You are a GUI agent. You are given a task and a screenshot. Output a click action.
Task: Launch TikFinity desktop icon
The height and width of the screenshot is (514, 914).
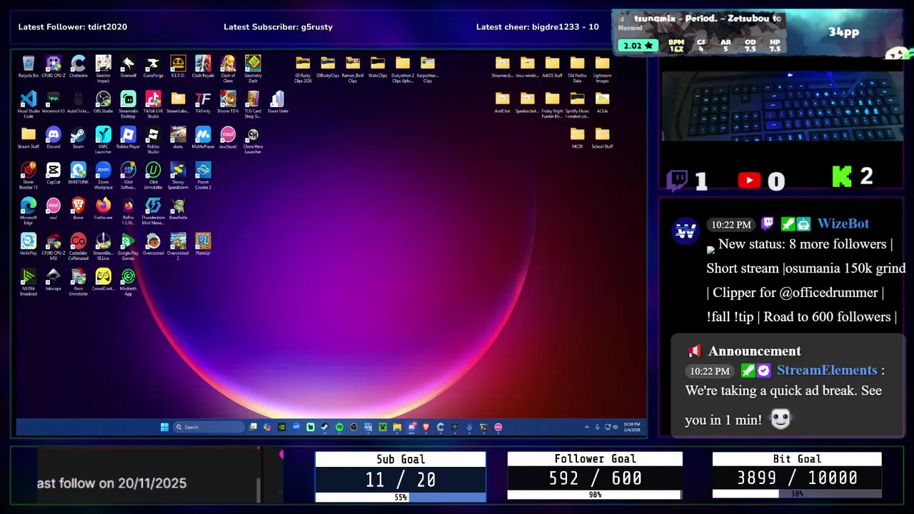[x=203, y=101]
